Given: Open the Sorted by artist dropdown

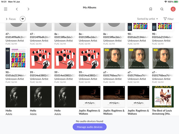Looking at the screenshot, I should [x=147, y=19].
